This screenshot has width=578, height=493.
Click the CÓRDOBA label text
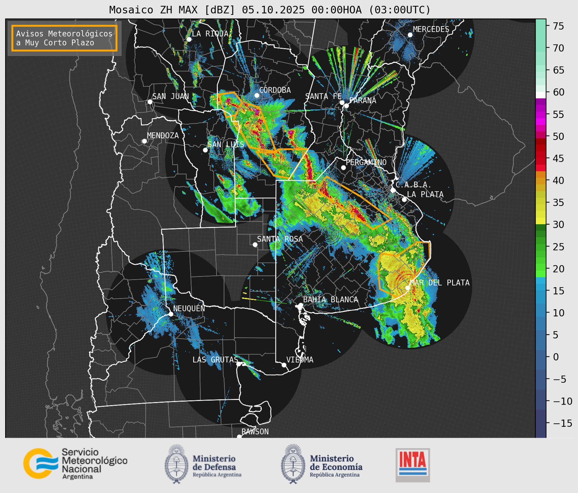coord(275,90)
